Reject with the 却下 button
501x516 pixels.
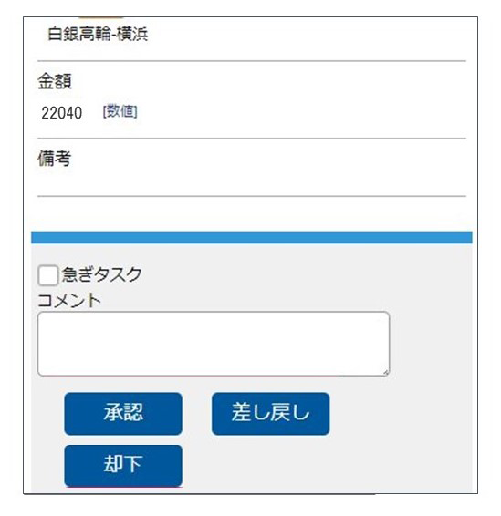[x=123, y=466]
